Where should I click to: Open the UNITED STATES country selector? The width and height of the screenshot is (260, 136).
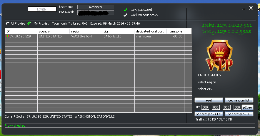tap(209, 75)
